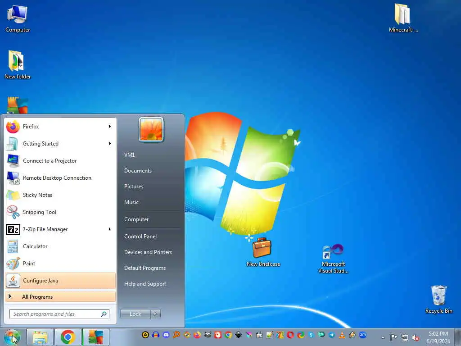Open pinned Google Chrome on taskbar
461x346 pixels.
(x=68, y=337)
